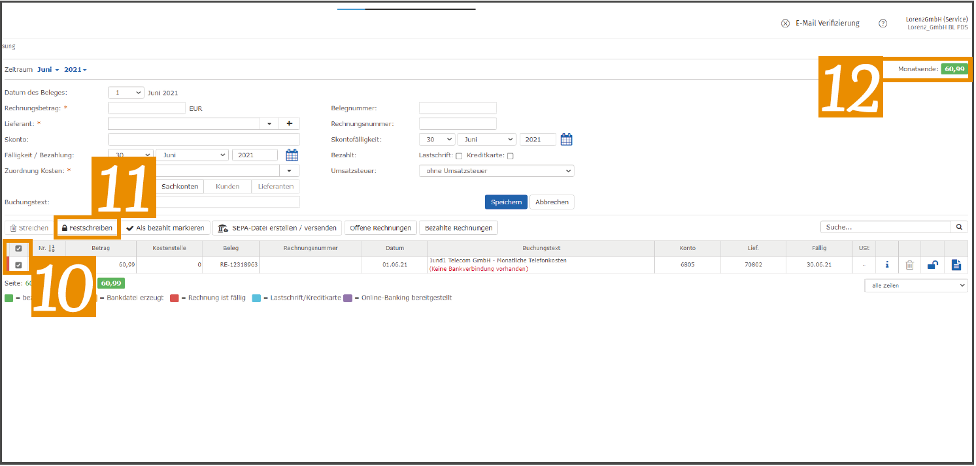Click into the Suche search field
Viewport: 976px width, 466px height.
[886, 227]
